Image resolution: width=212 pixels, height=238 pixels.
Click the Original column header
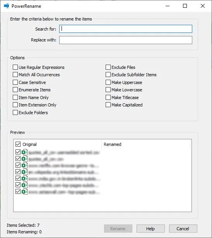click(29, 144)
